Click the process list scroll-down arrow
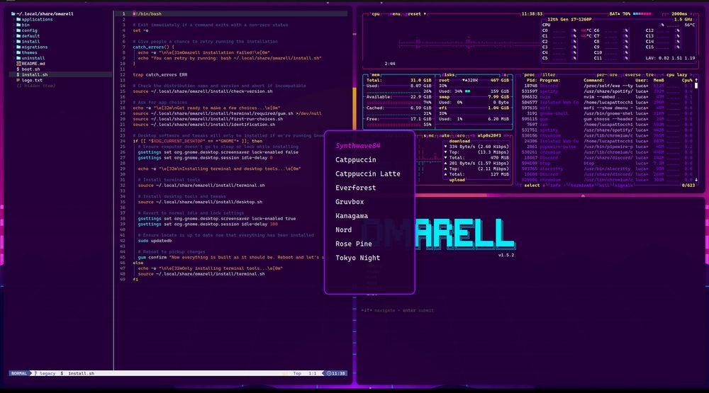Viewport: 709px width, 393px height. [696, 180]
